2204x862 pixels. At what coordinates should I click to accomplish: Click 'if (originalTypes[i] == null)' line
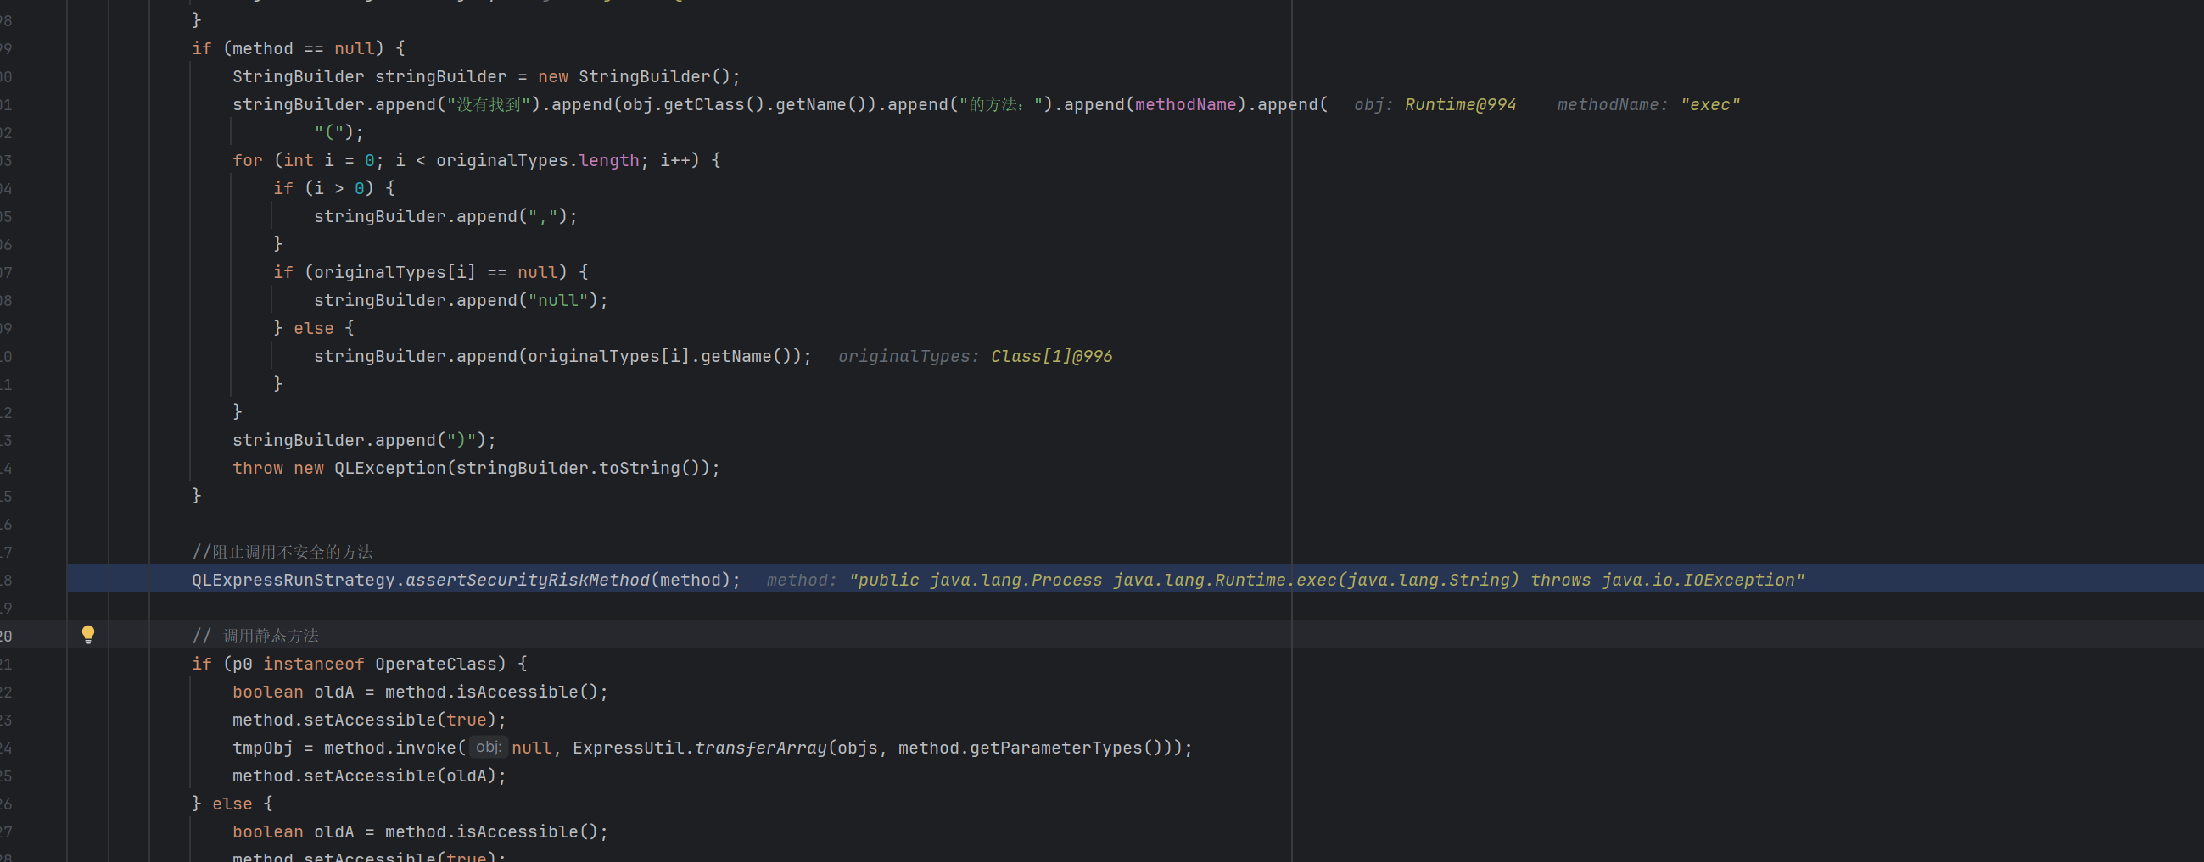[430, 272]
